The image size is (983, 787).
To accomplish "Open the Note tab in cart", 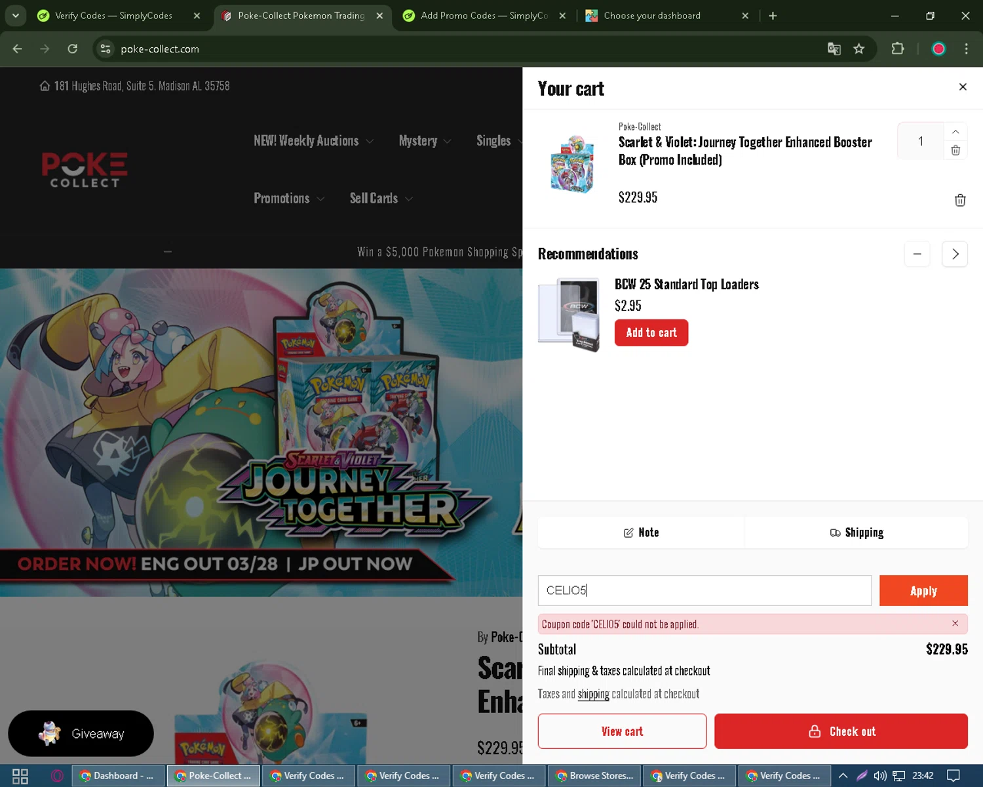I will (641, 533).
